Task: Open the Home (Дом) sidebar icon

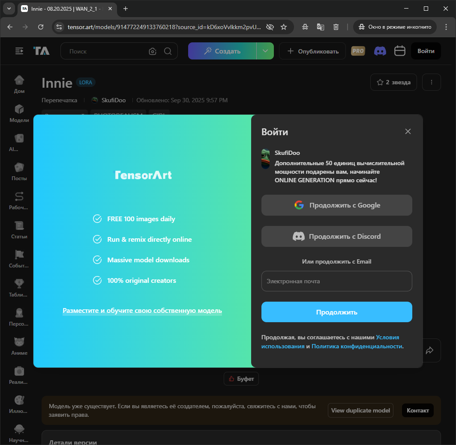Action: [x=19, y=84]
